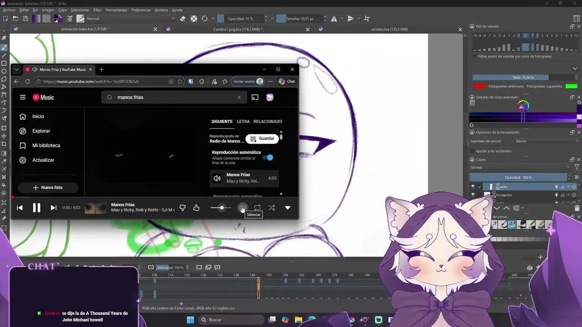
Task: Open the pattern fill selector in toolbar
Action: pos(46,19)
